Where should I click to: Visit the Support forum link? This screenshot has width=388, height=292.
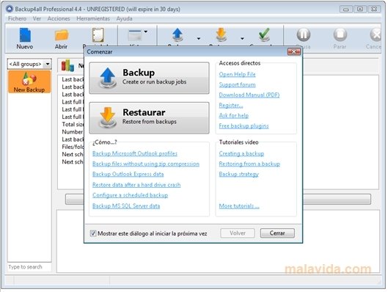click(237, 84)
